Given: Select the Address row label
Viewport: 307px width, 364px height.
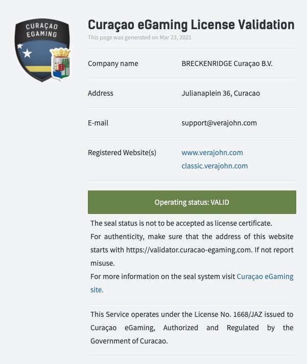Looking at the screenshot, I should (101, 93).
